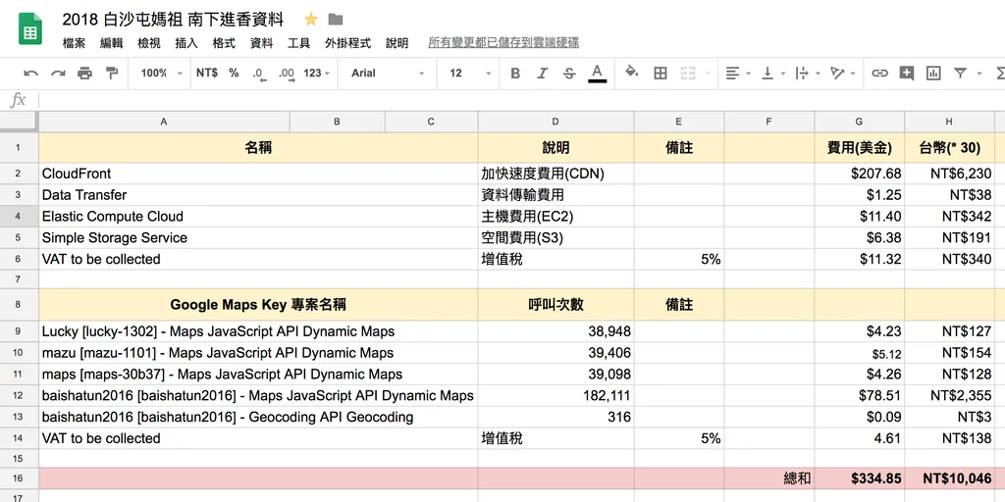Select the Geocoding API Geocoding row cell
The height and width of the screenshot is (502, 1005).
tap(258, 418)
